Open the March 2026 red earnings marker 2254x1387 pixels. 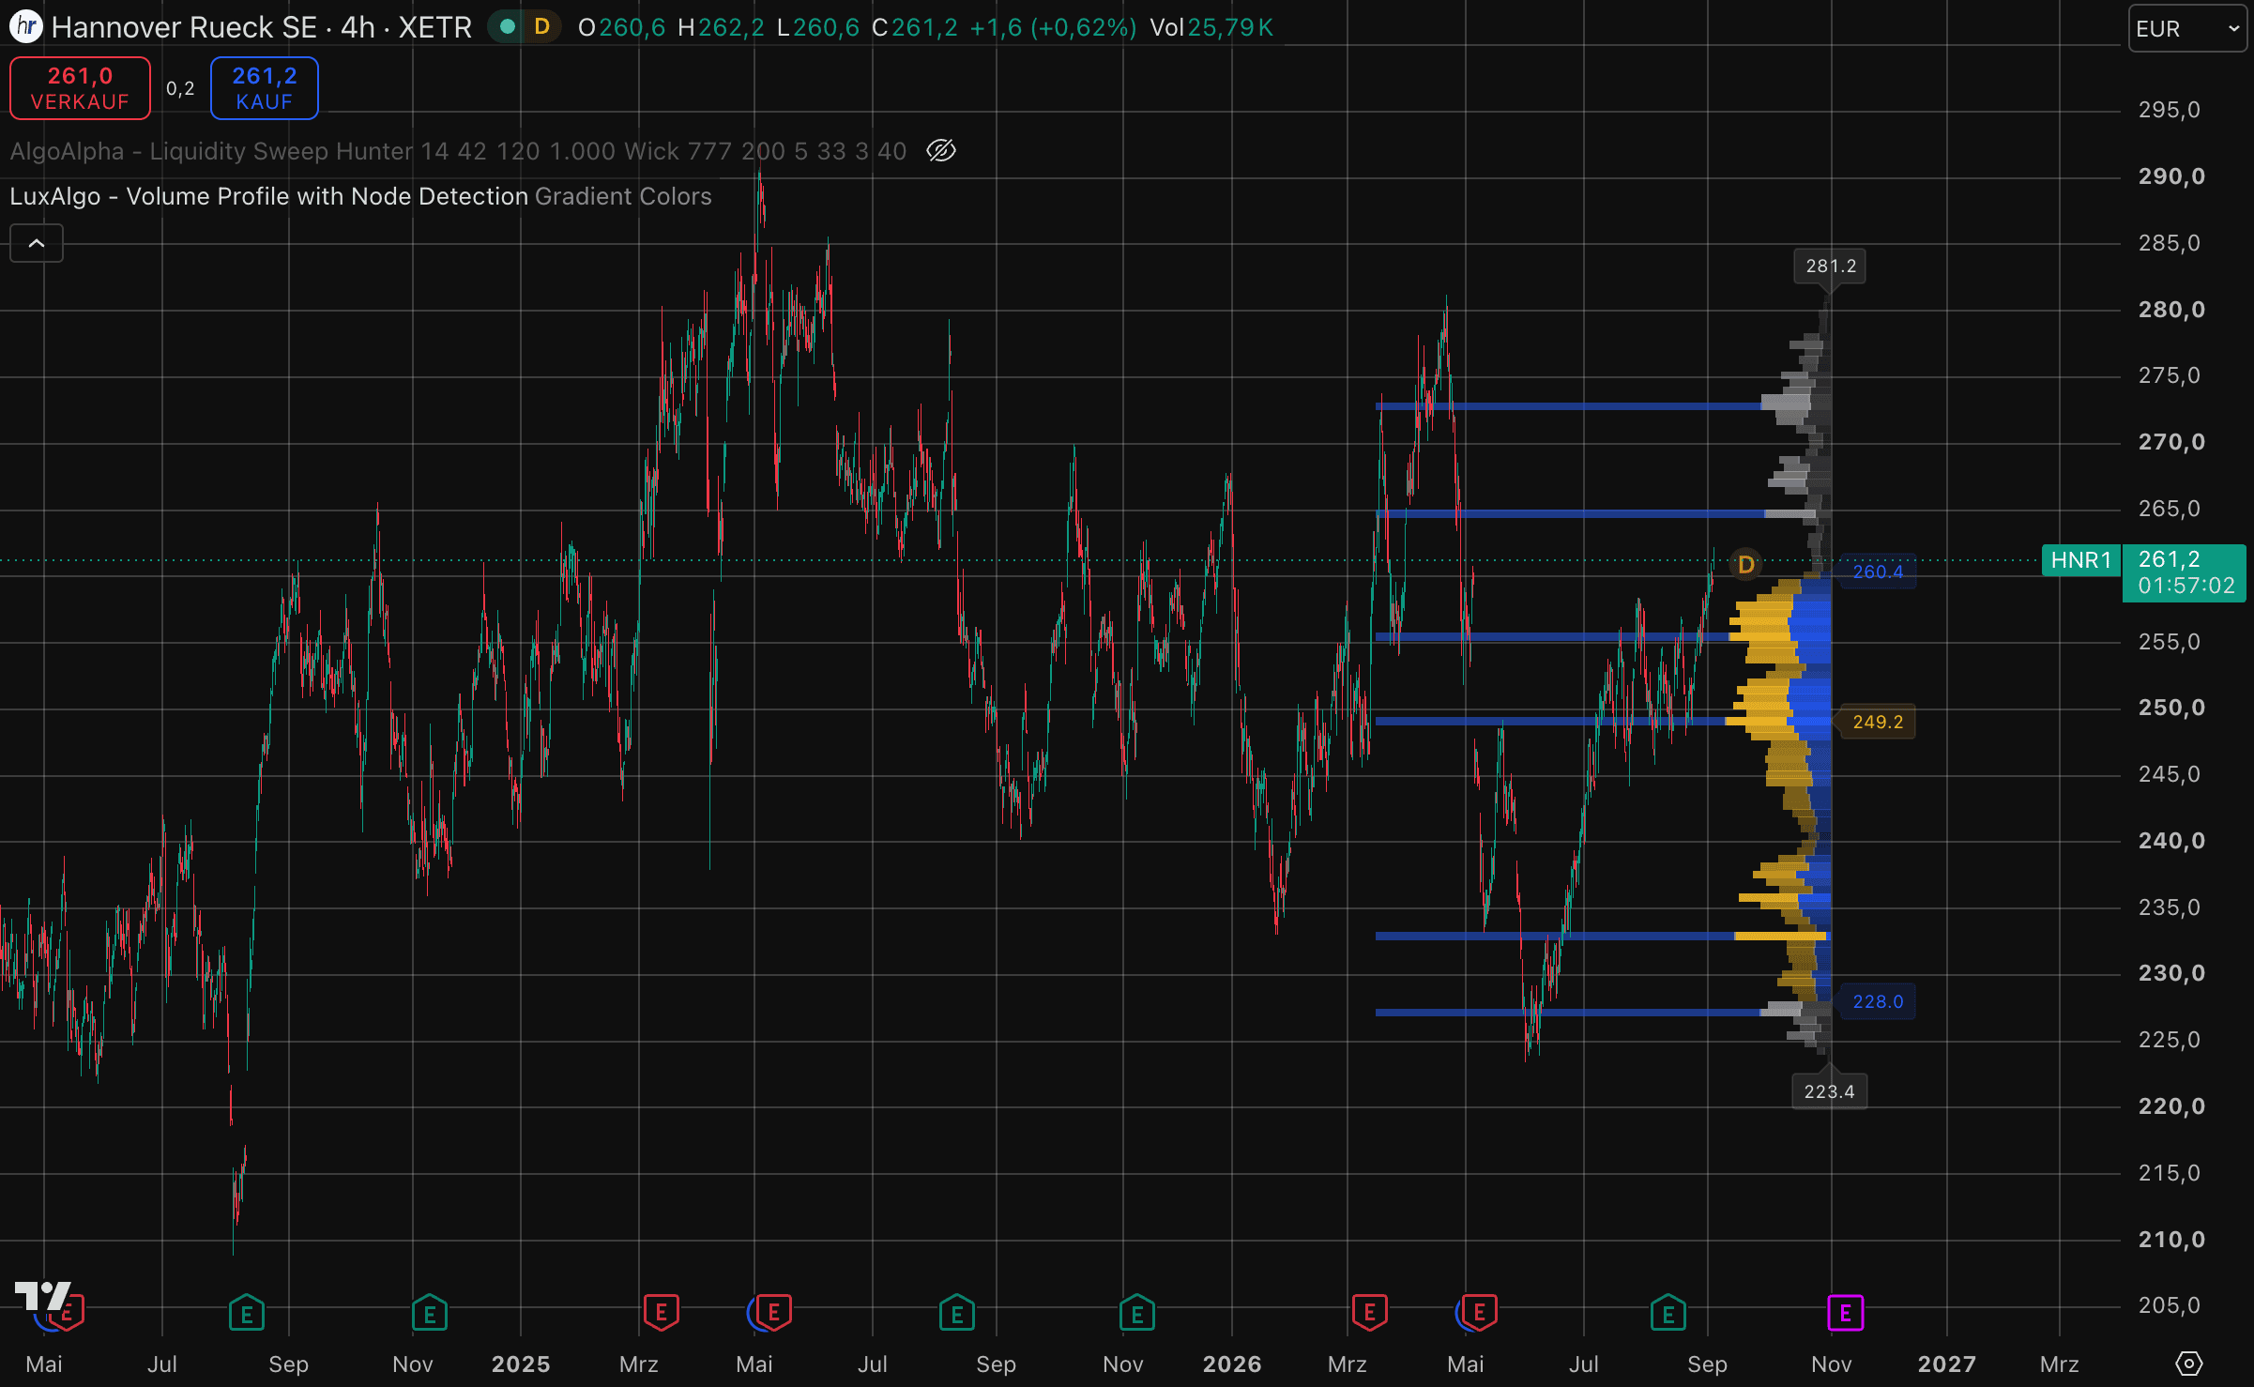click(1370, 1313)
